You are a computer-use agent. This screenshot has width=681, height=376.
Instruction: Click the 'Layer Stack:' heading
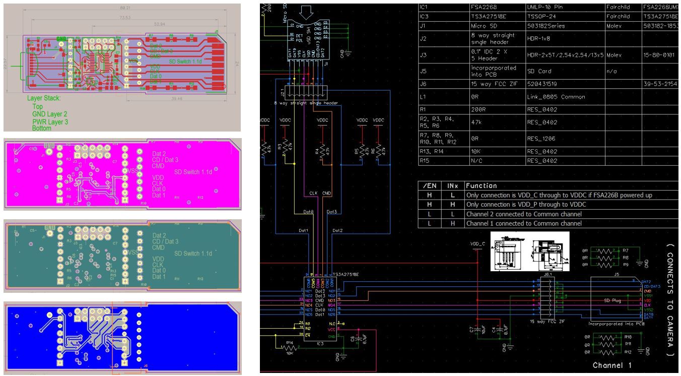(x=44, y=98)
